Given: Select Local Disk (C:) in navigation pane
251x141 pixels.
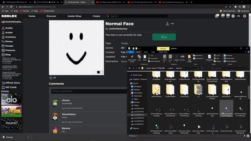Looking at the screenshot, I should tap(137, 115).
